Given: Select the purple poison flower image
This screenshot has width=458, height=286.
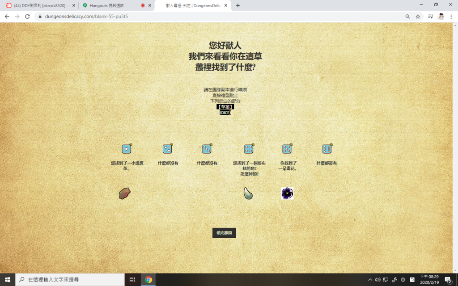Looking at the screenshot, I should point(287,193).
